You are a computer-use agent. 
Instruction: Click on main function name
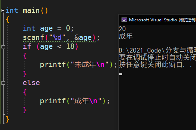(x=31, y=10)
